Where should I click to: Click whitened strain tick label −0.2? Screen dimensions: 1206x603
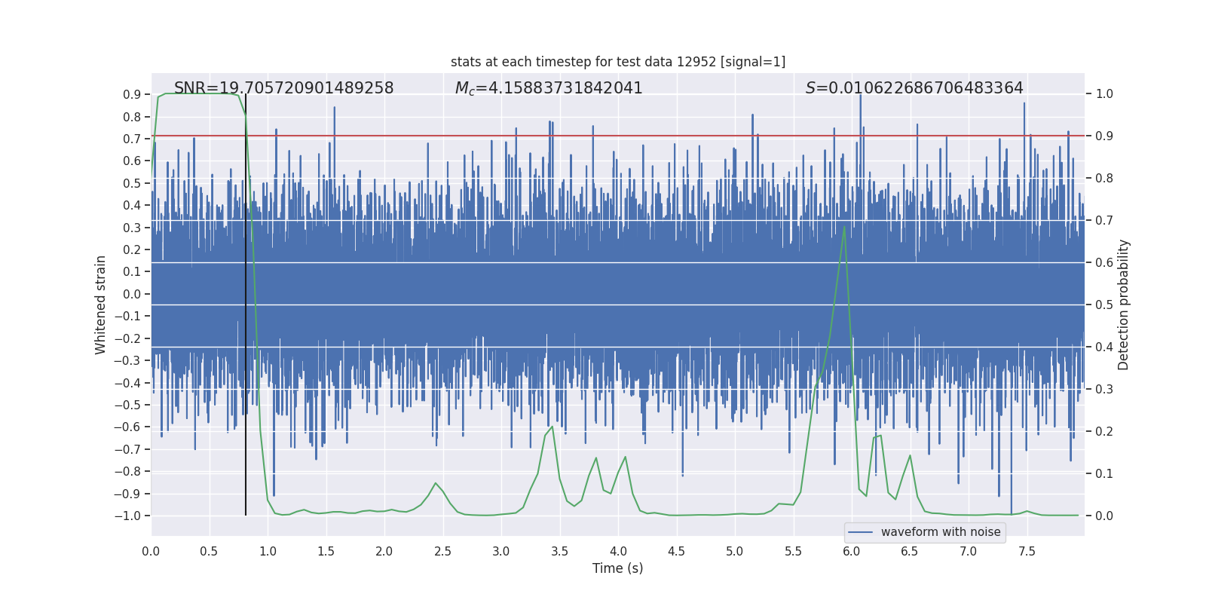click(127, 338)
